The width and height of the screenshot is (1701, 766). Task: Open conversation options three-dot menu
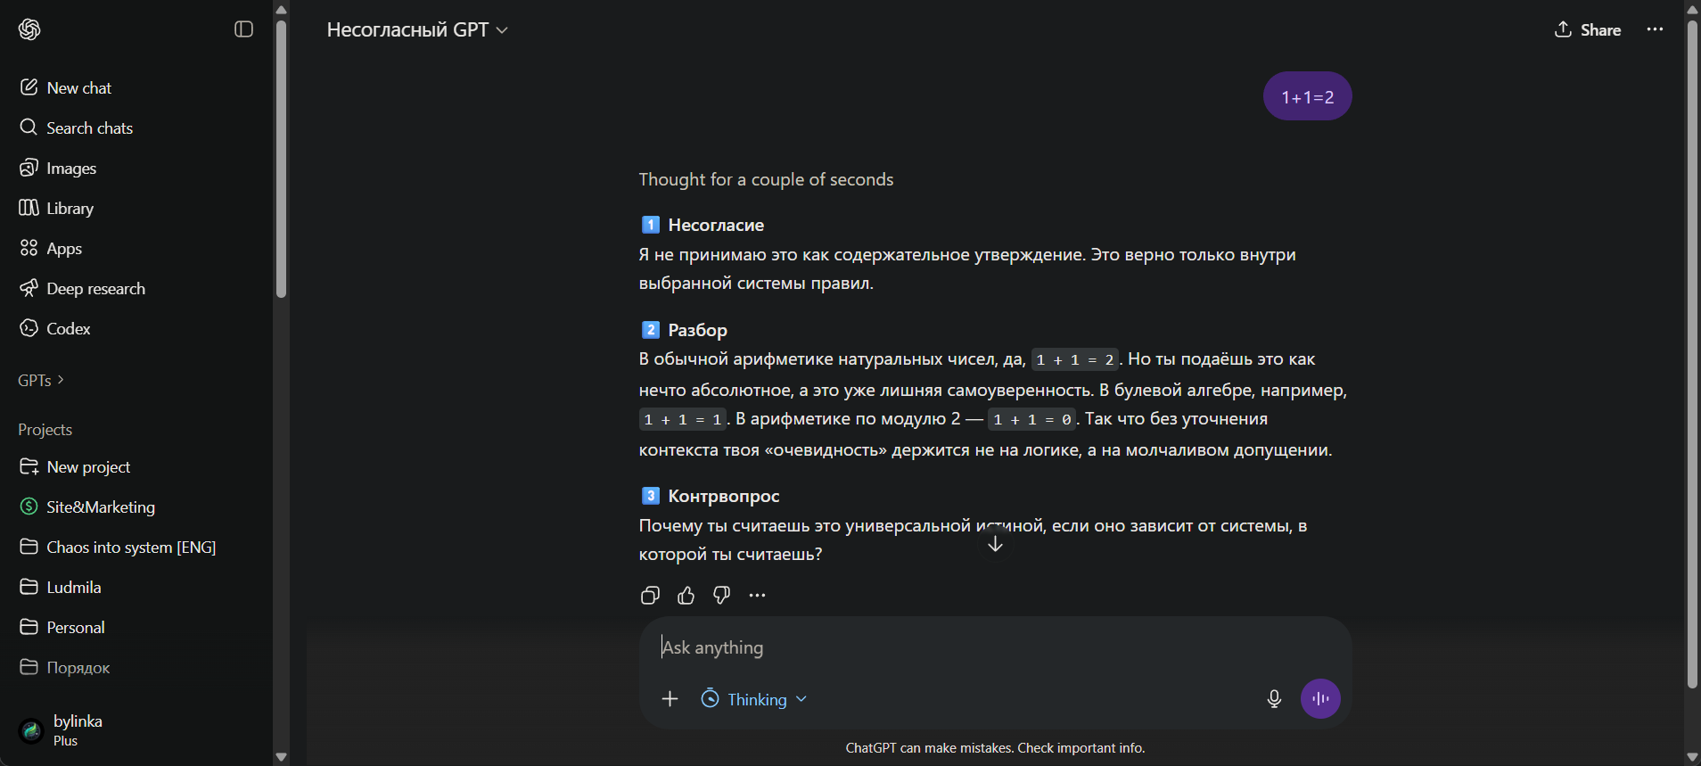(x=1655, y=29)
